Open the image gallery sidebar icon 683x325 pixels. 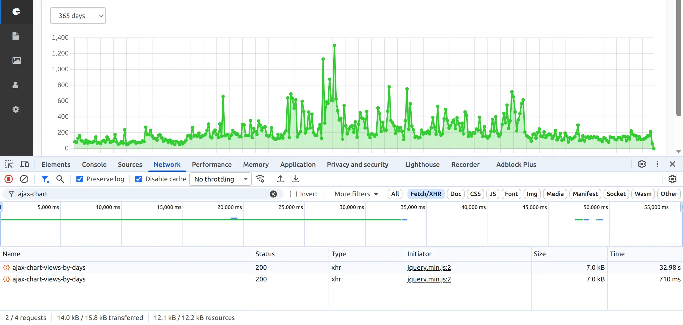pyautogui.click(x=16, y=61)
